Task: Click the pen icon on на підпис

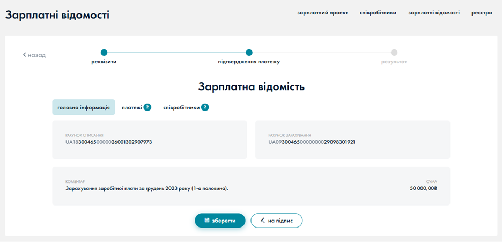Action: pyautogui.click(x=263, y=221)
